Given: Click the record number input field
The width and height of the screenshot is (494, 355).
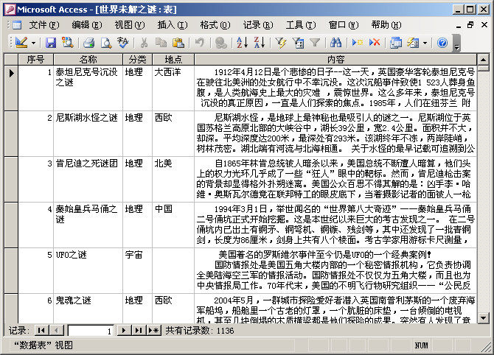Looking at the screenshot, I should coord(91,331).
